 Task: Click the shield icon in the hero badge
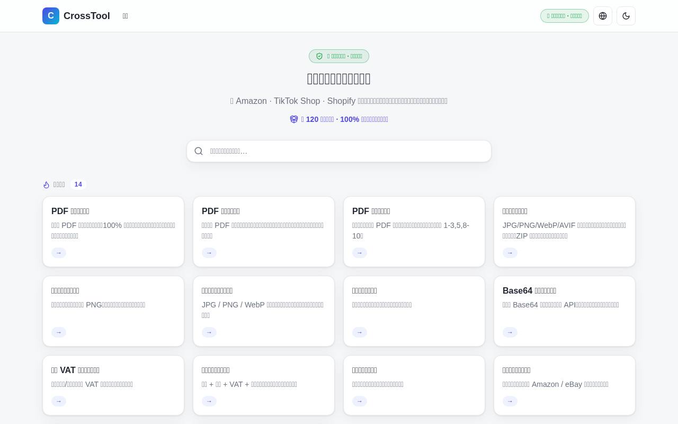319,56
